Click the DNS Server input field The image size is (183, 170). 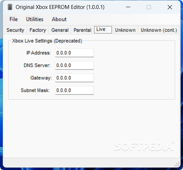74,65
